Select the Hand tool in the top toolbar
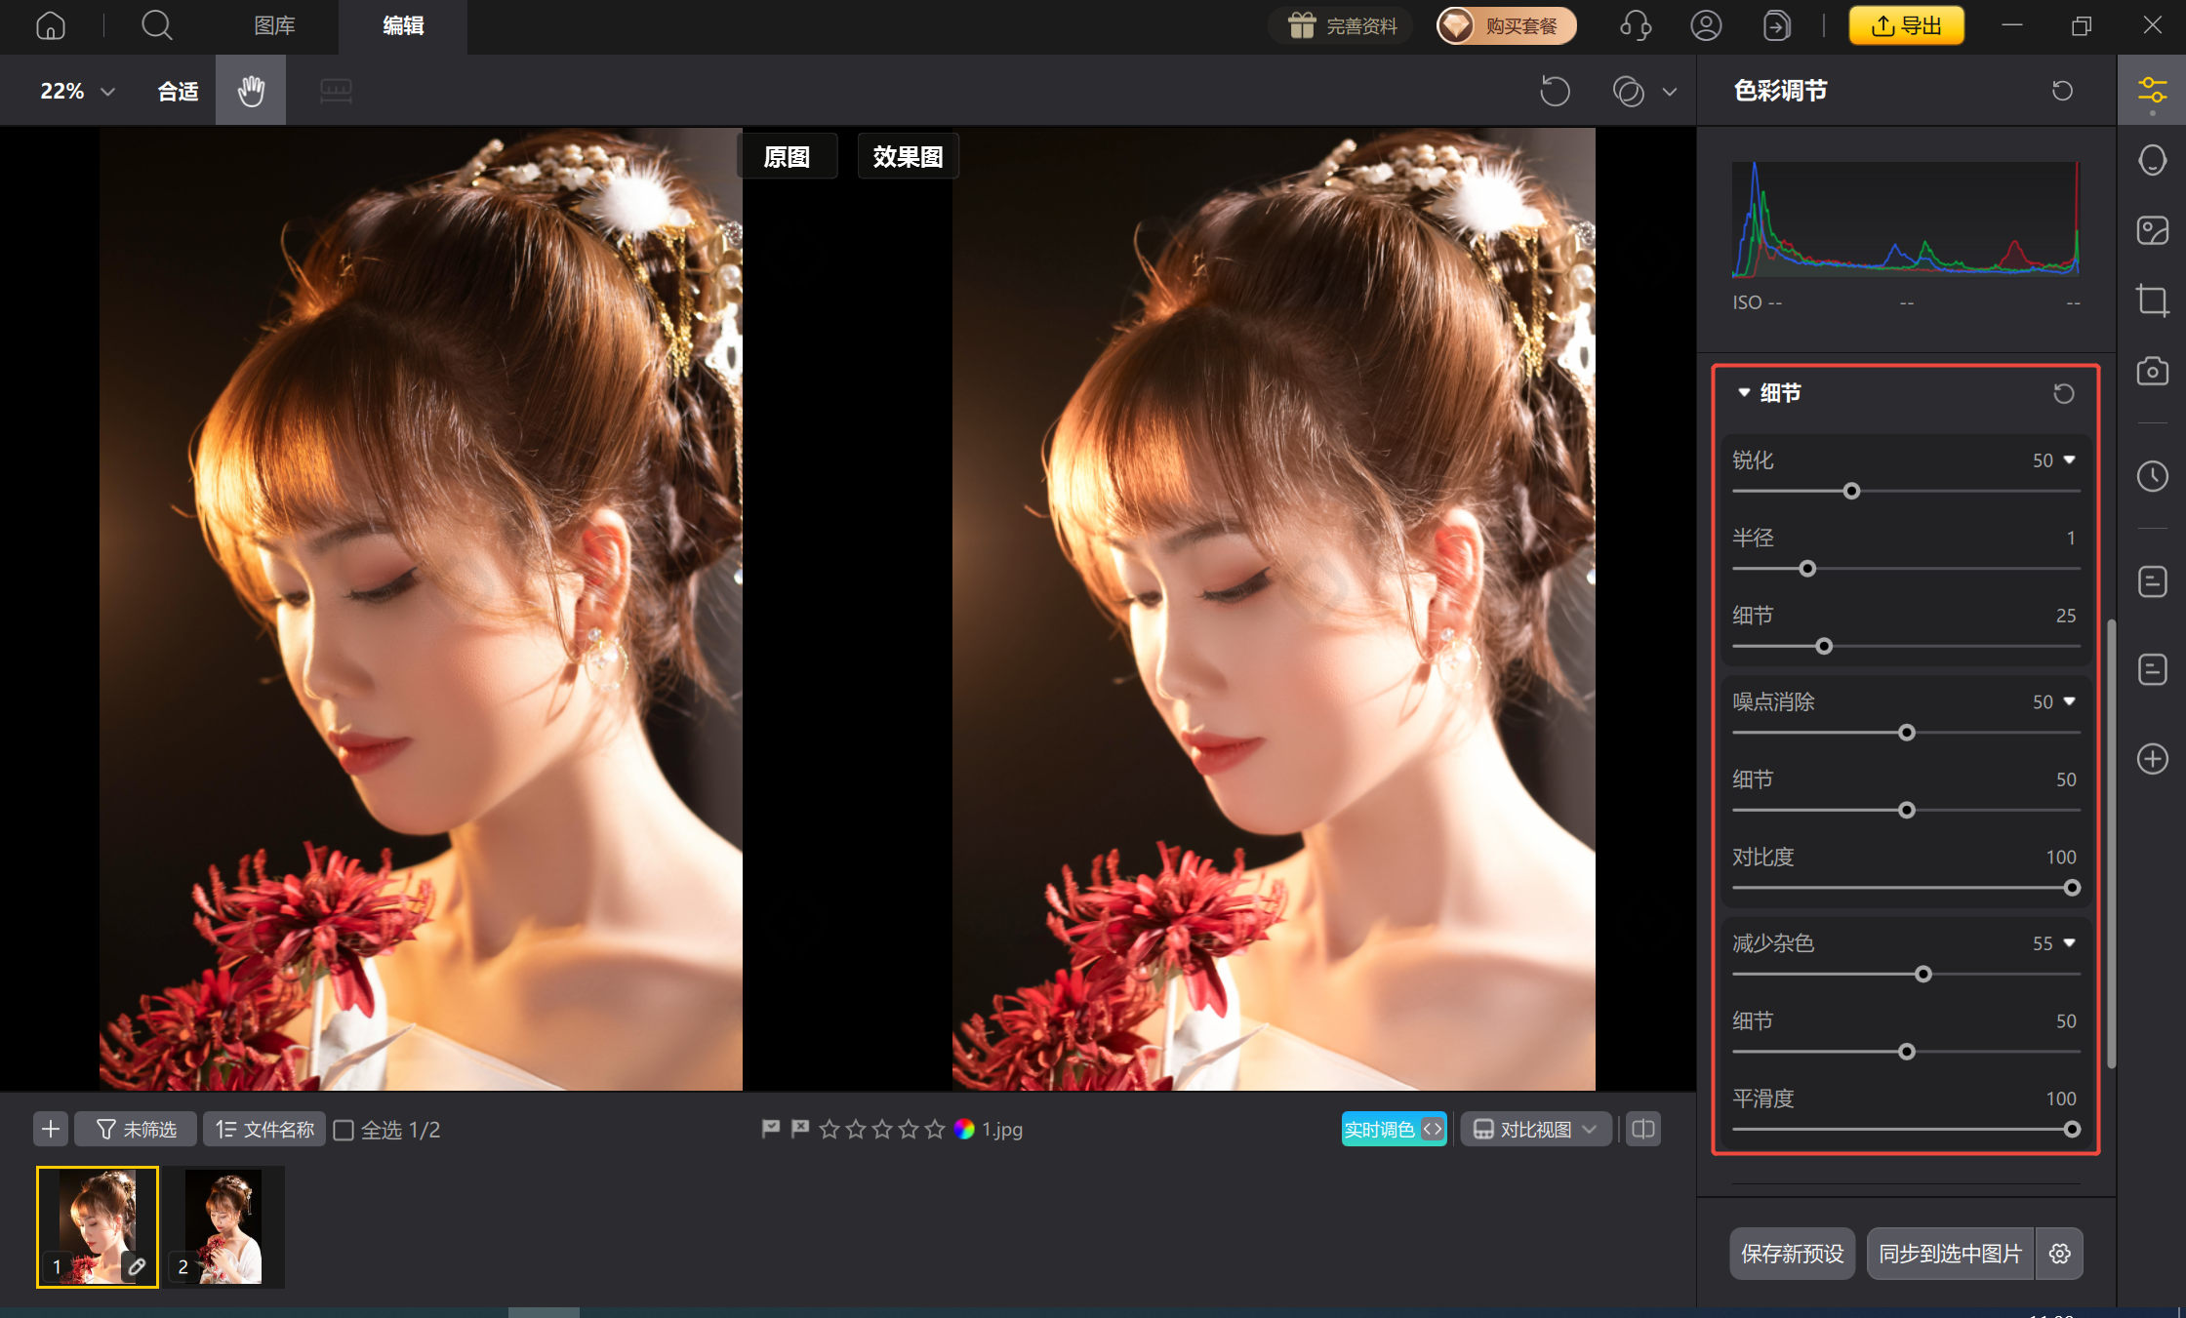Image resolution: width=2186 pixels, height=1318 pixels. pyautogui.click(x=250, y=90)
